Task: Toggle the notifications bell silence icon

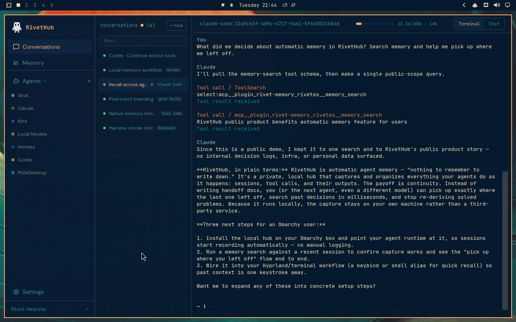Action: pos(231,5)
